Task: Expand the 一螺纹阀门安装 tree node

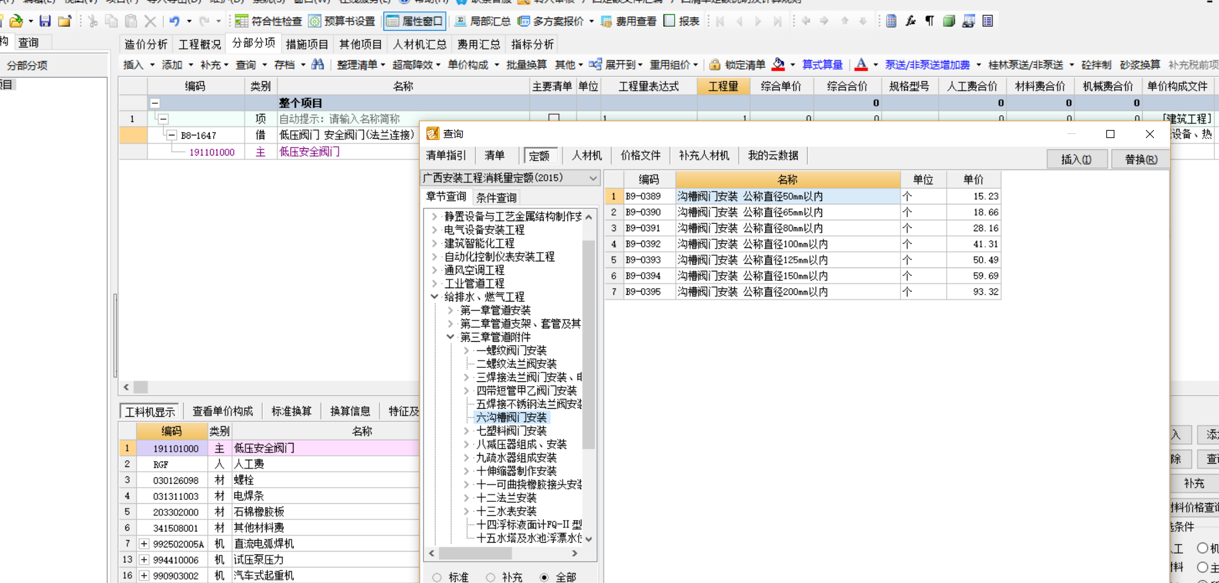Action: point(467,350)
